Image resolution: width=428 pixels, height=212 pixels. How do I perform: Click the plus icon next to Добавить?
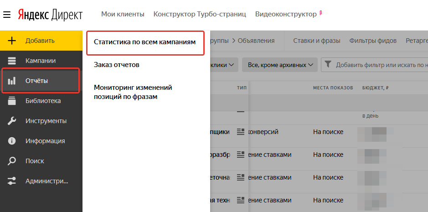[x=12, y=41]
